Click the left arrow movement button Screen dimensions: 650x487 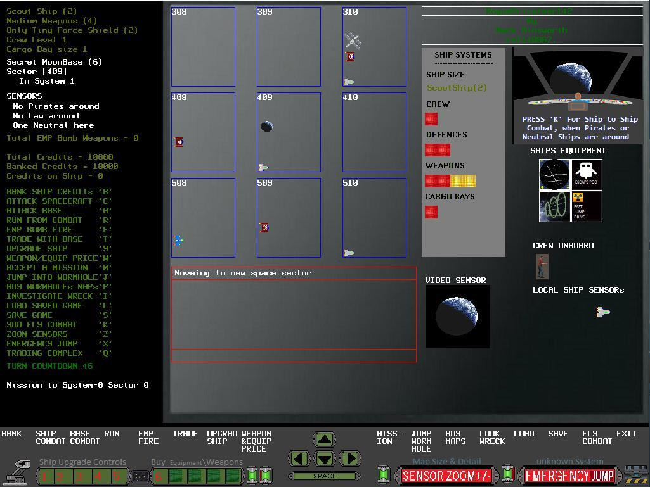click(299, 459)
